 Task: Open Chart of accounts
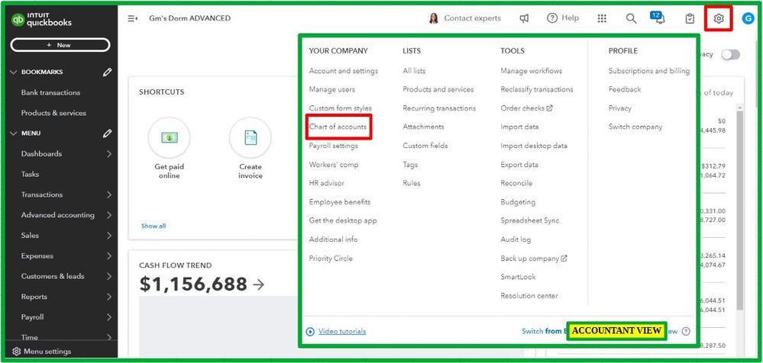(x=338, y=127)
